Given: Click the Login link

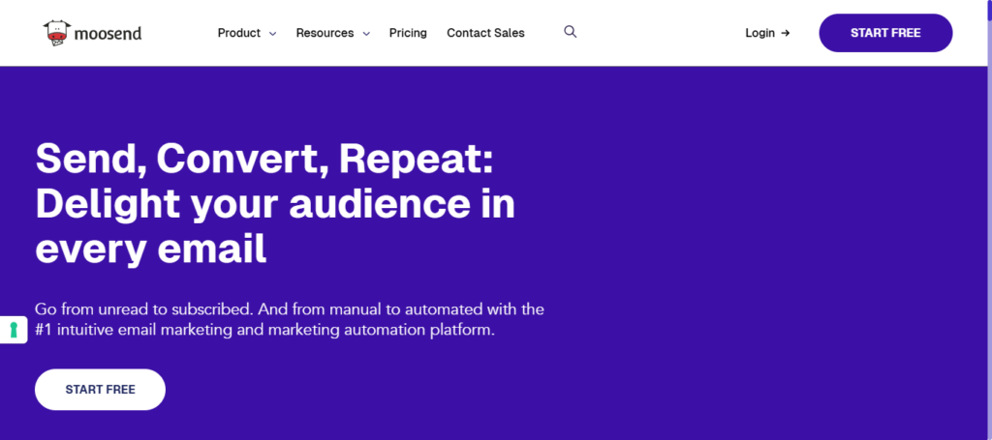Looking at the screenshot, I should [759, 33].
